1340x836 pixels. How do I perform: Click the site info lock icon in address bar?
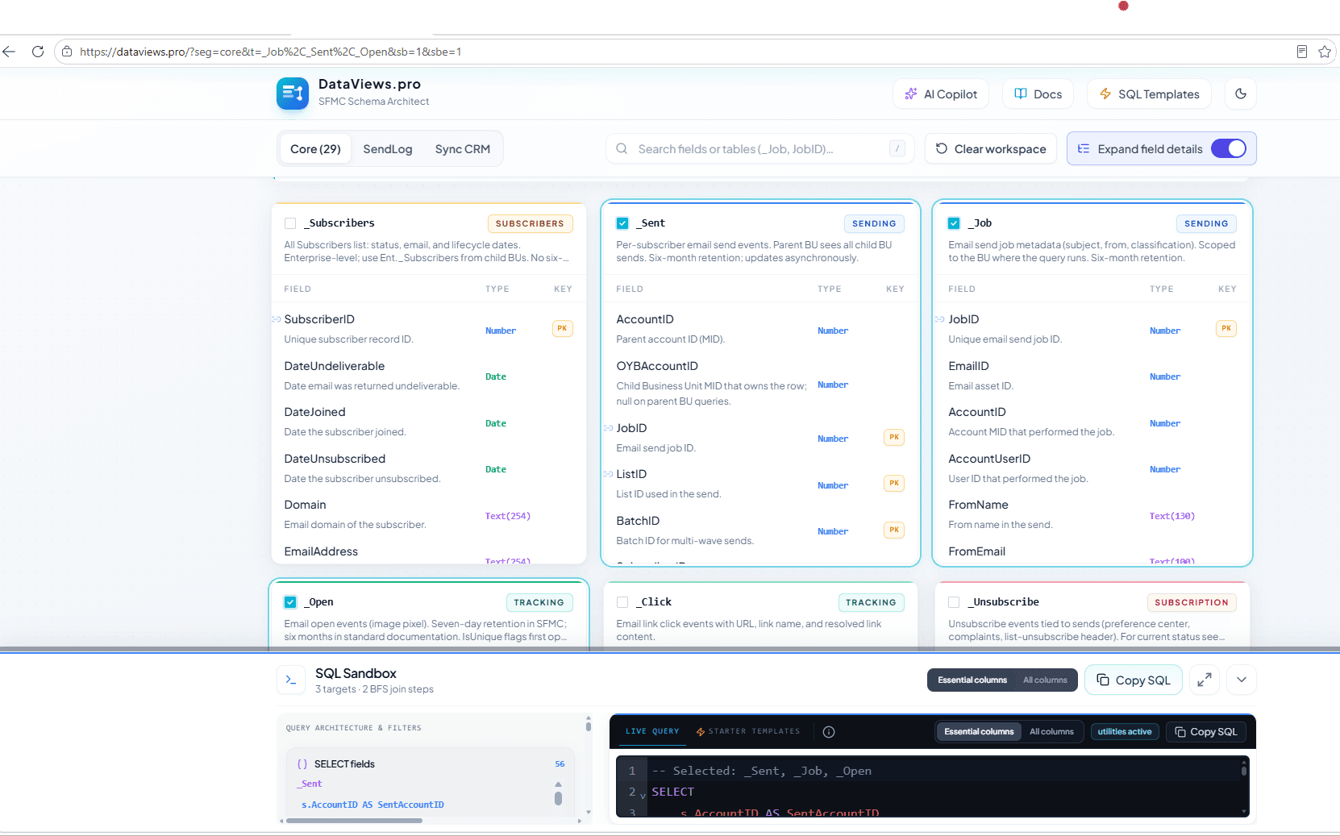pyautogui.click(x=67, y=52)
